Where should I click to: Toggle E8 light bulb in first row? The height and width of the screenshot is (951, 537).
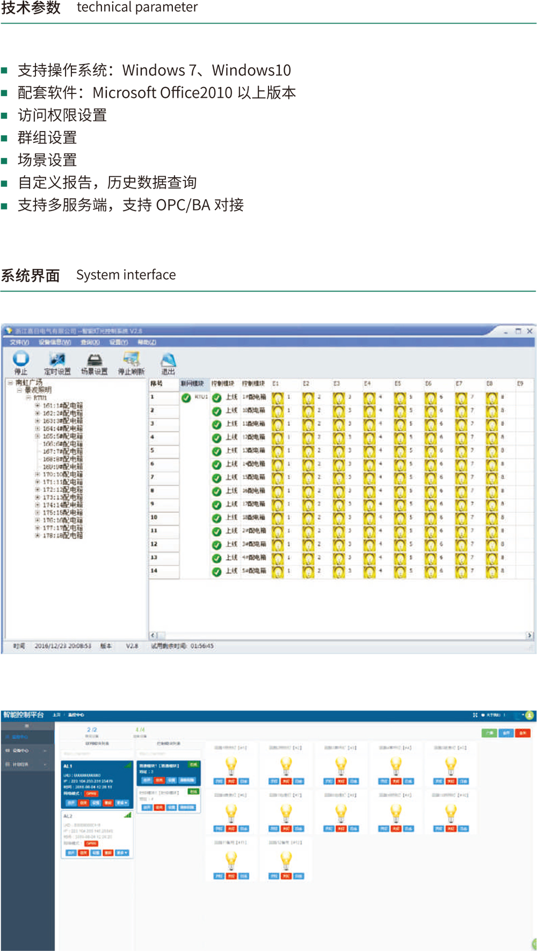(491, 398)
